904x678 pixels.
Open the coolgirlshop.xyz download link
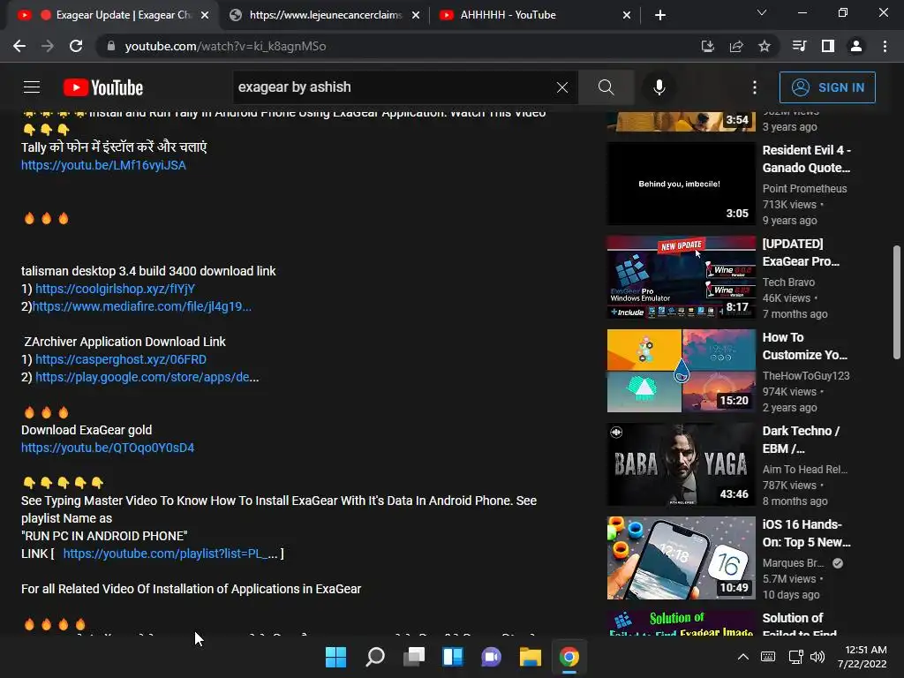(x=116, y=289)
